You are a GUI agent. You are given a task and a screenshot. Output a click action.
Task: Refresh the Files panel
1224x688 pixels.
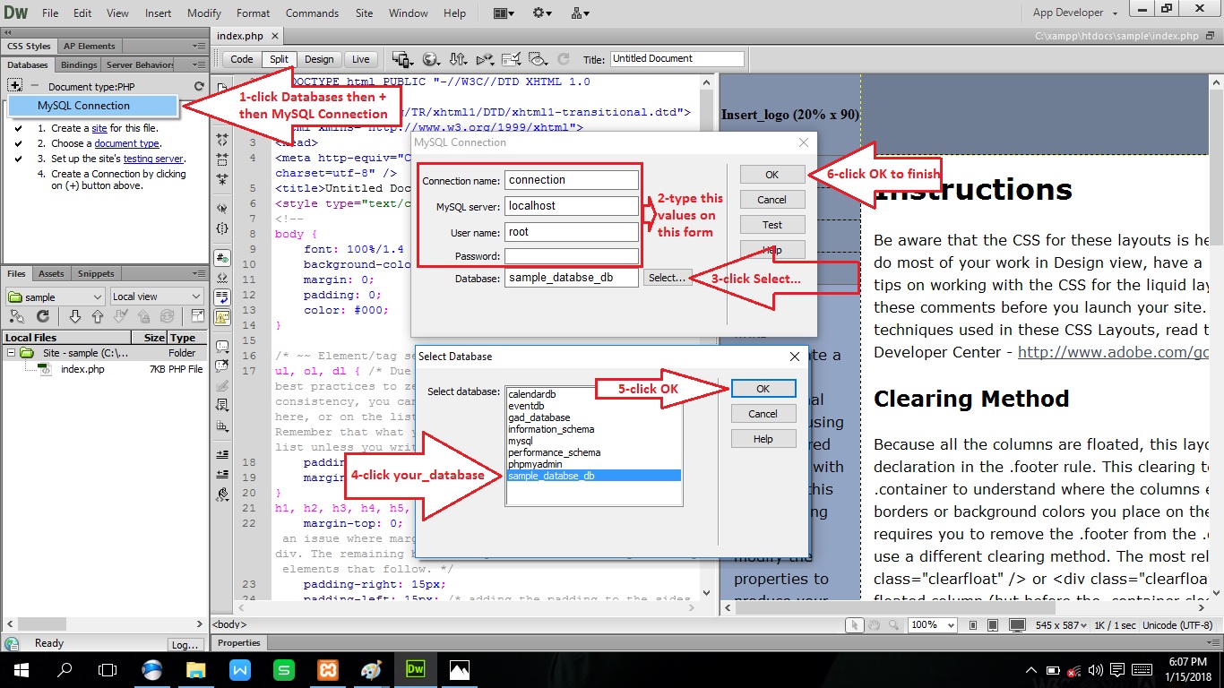click(42, 316)
